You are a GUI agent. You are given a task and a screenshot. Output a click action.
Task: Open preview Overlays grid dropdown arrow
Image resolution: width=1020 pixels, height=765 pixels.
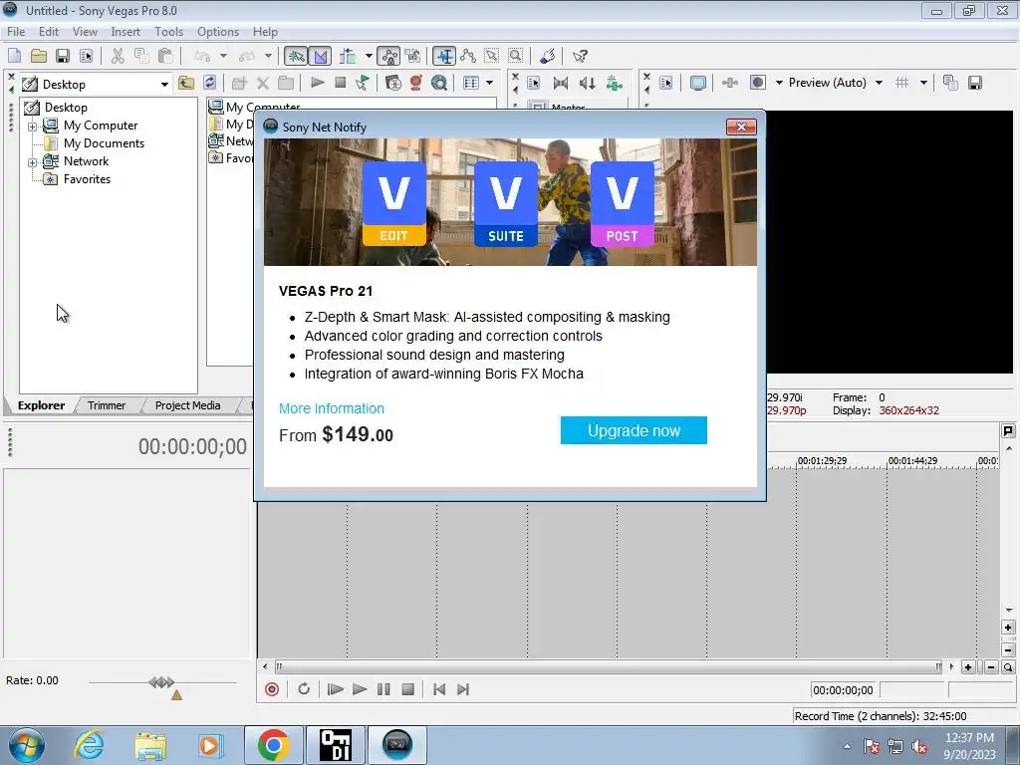point(923,83)
